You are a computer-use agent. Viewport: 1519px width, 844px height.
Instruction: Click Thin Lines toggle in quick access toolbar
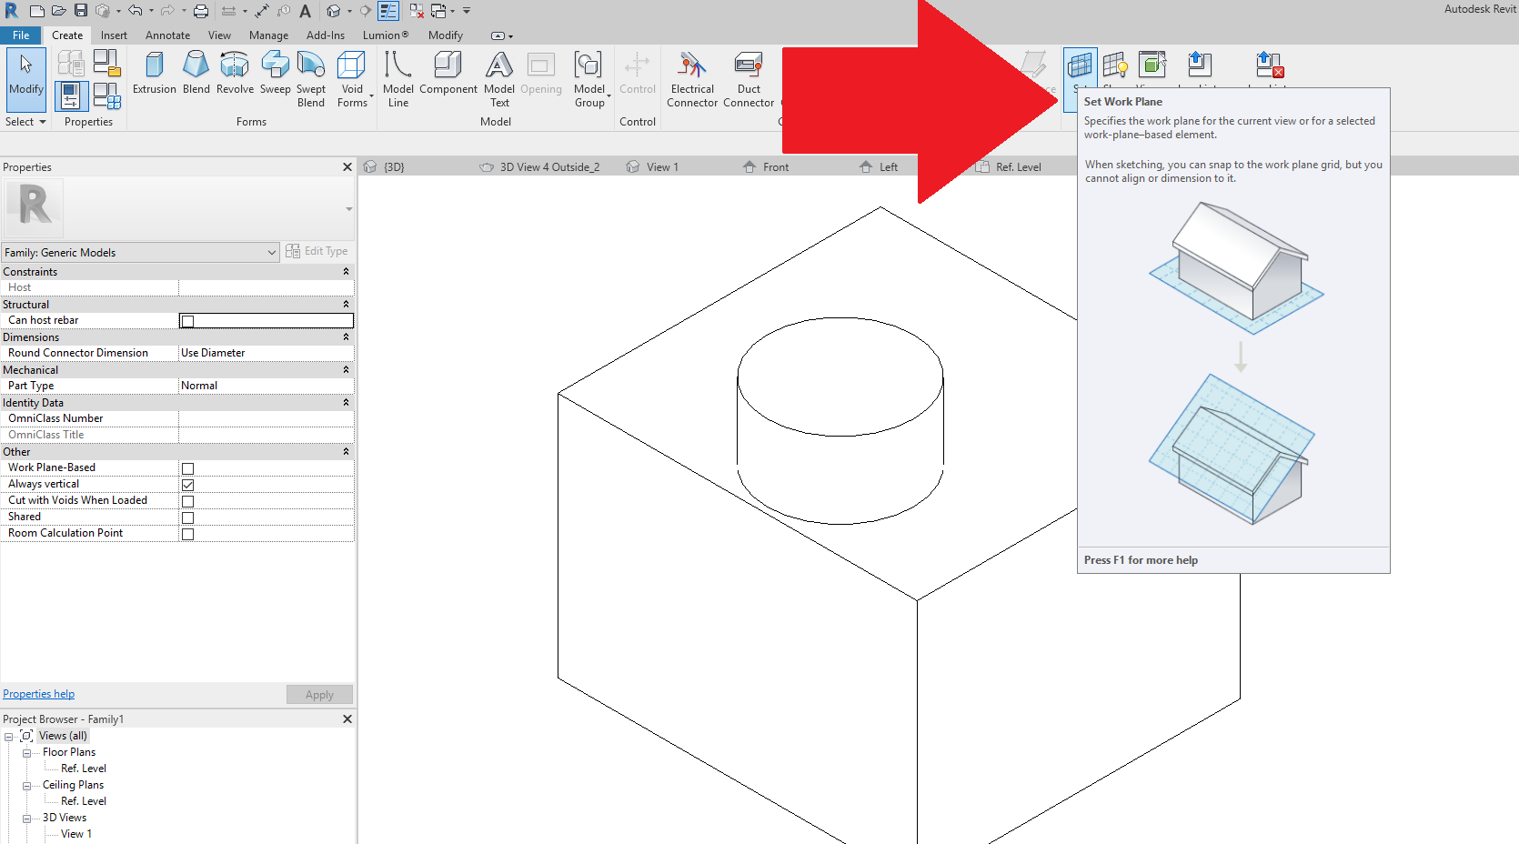pyautogui.click(x=388, y=11)
